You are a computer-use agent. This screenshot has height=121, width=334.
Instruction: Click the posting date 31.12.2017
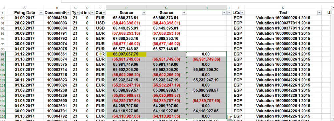25,54
